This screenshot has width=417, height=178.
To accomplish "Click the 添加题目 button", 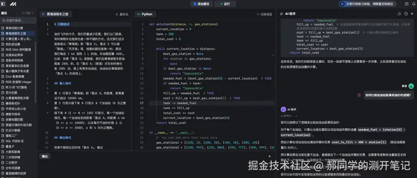I will coord(201,4).
